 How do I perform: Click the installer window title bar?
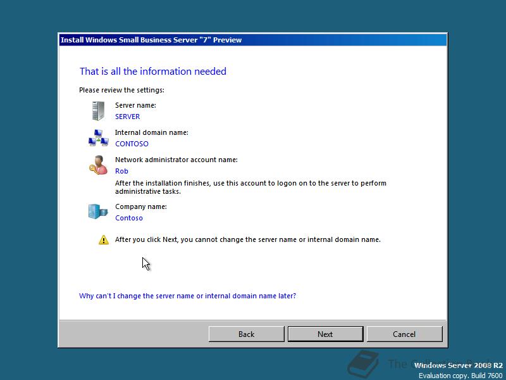tap(253, 40)
